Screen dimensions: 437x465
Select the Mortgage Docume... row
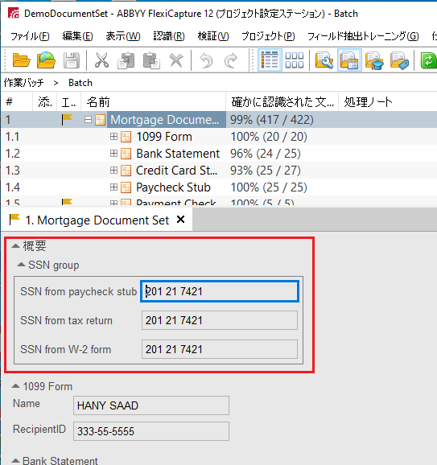pyautogui.click(x=219, y=120)
